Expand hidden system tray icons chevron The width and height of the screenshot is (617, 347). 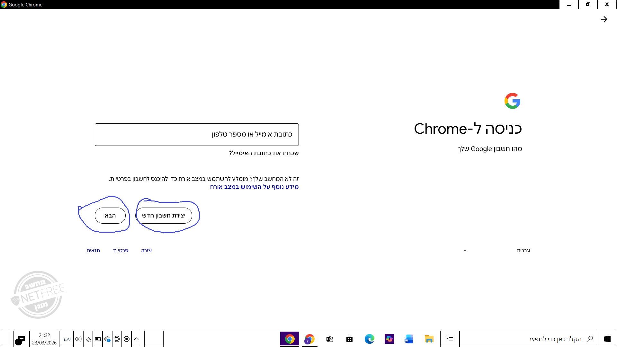(136, 339)
